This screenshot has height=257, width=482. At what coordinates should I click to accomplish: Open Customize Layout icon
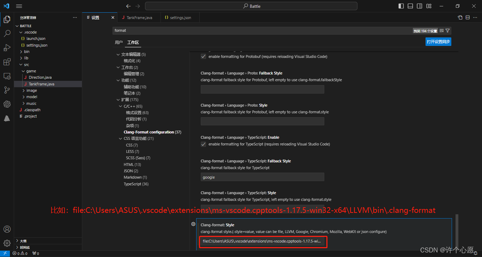tap(429, 6)
